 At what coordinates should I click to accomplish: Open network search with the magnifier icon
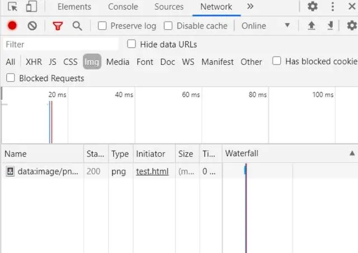tap(77, 26)
